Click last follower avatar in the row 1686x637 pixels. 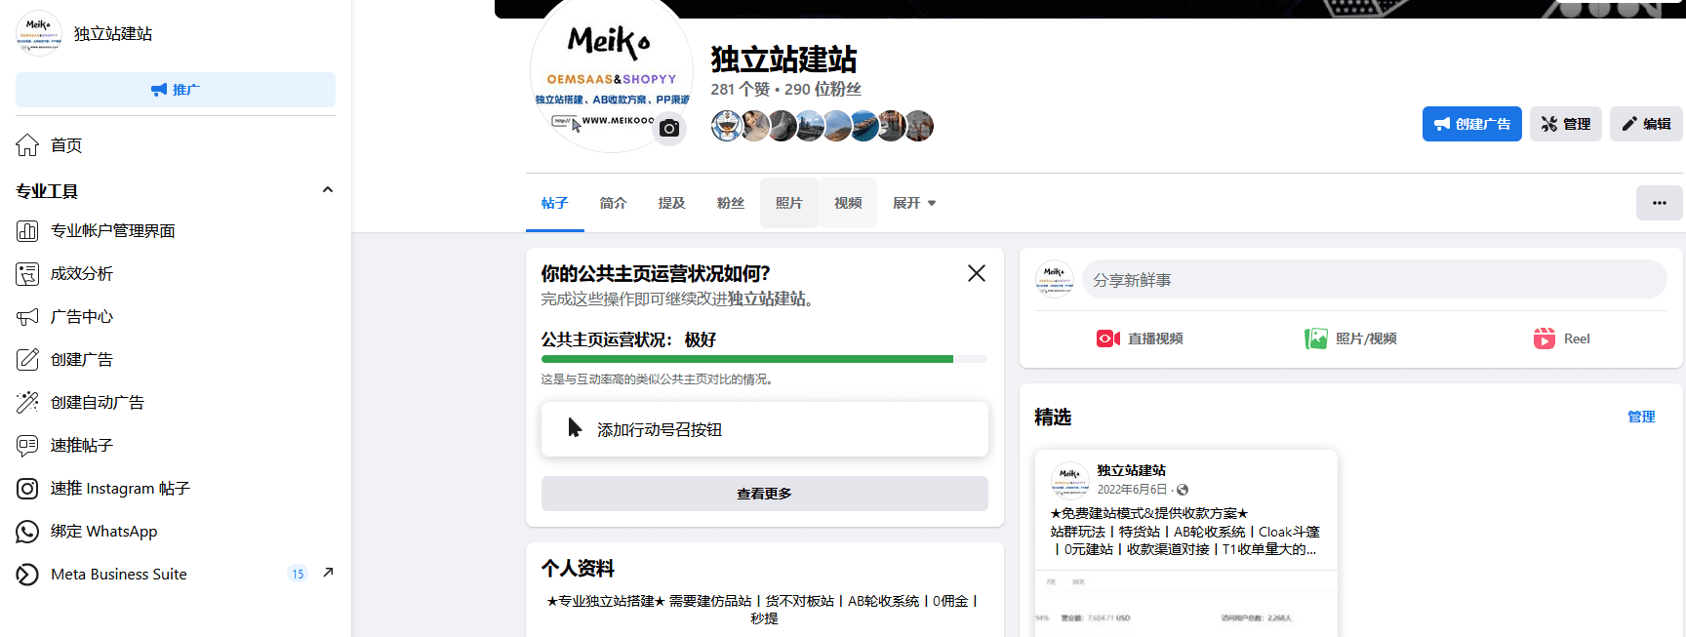point(920,126)
